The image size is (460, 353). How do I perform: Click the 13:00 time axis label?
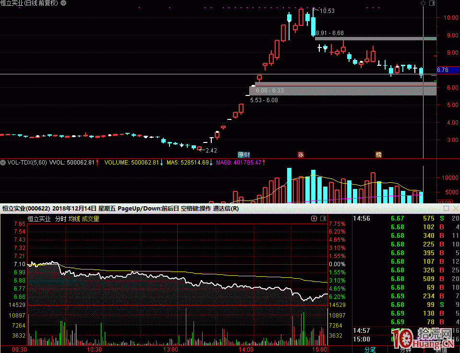170,350
